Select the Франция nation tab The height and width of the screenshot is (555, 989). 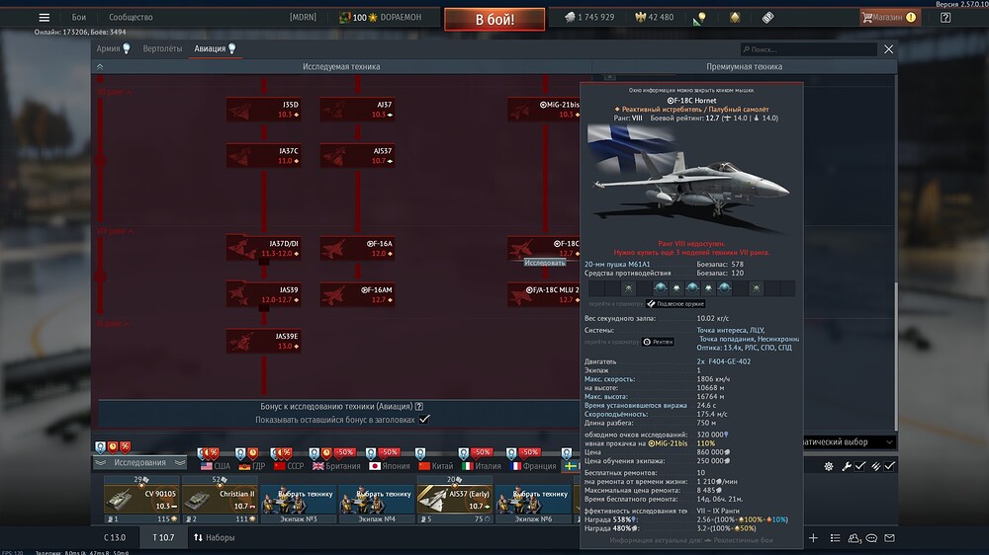[532, 466]
